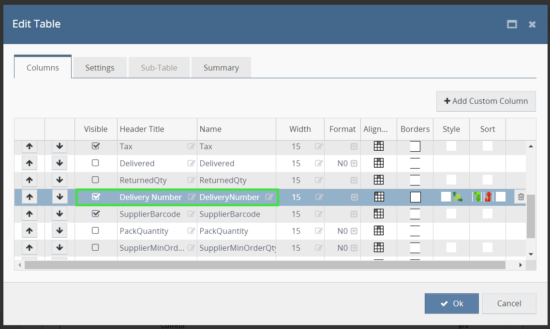Switch to the Settings tab
This screenshot has height=329, width=550.
tap(100, 68)
